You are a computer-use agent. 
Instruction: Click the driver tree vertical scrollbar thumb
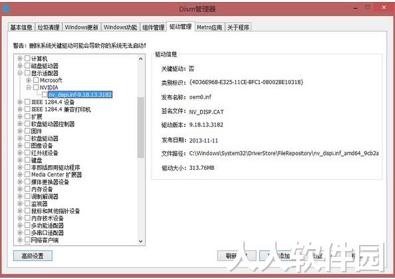141,127
